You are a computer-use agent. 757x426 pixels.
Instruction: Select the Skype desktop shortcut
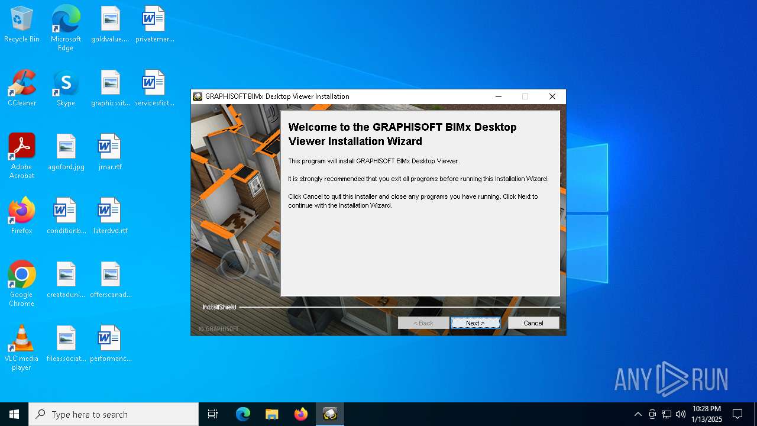tap(66, 89)
